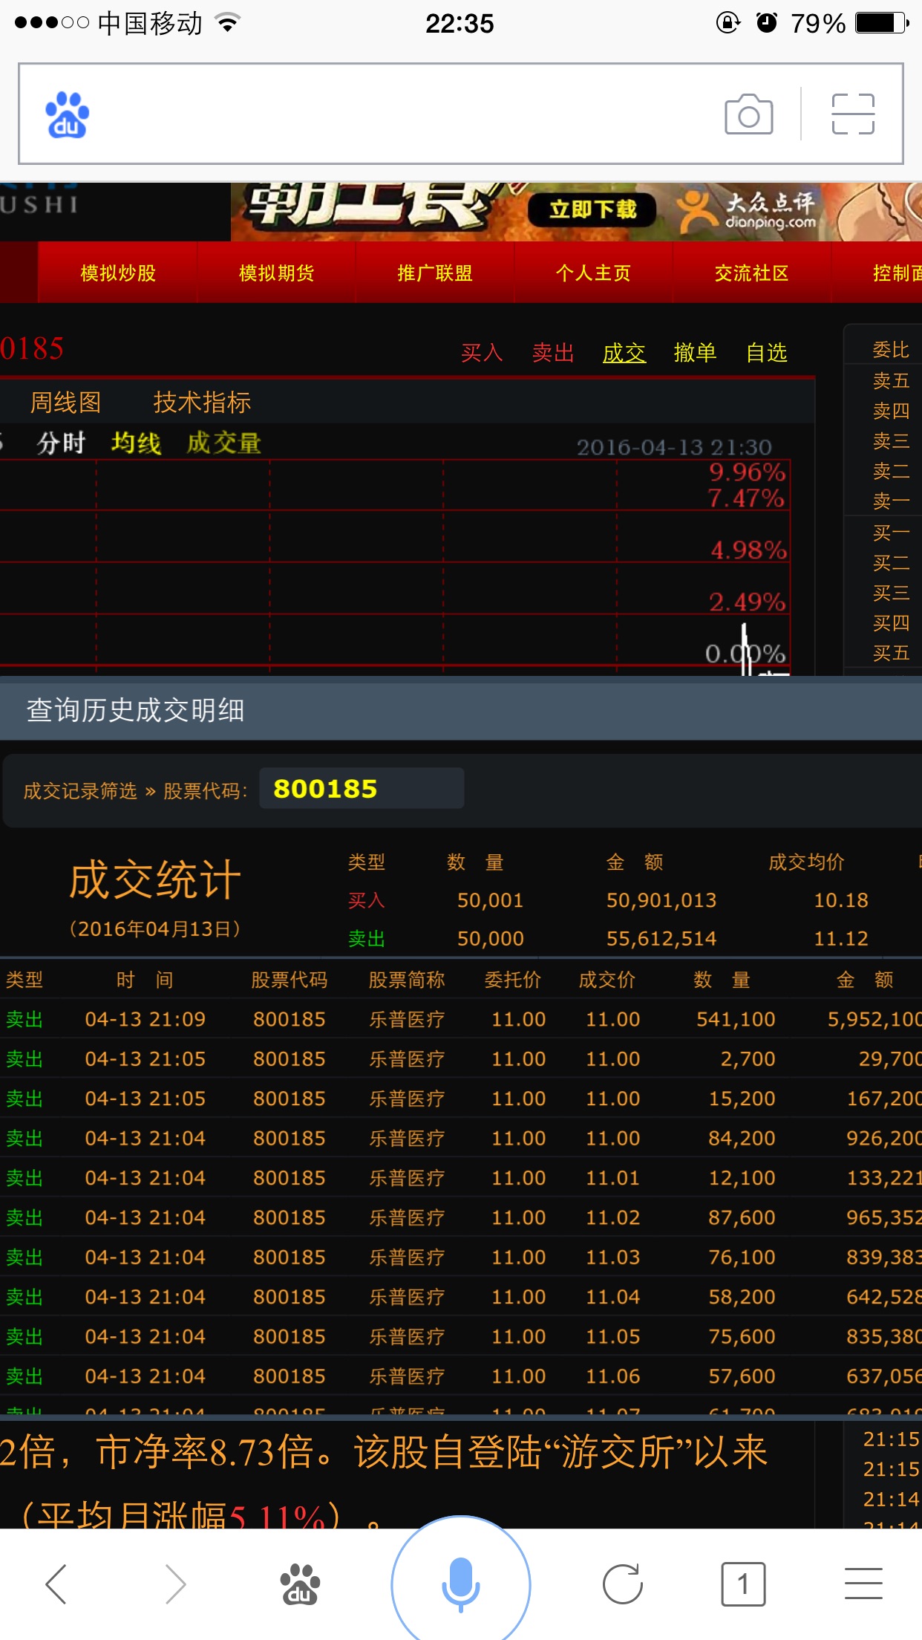
Task: Tap the forward arrow in bottom bar
Action: click(x=175, y=1584)
